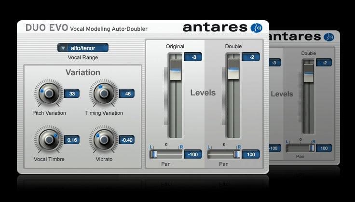
Task: Click the 'Vocal Timbre' label
Action: pos(49,159)
